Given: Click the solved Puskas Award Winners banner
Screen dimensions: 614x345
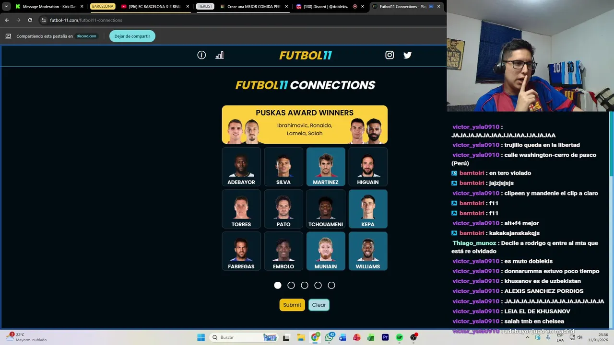Looking at the screenshot, I should click(x=305, y=125).
